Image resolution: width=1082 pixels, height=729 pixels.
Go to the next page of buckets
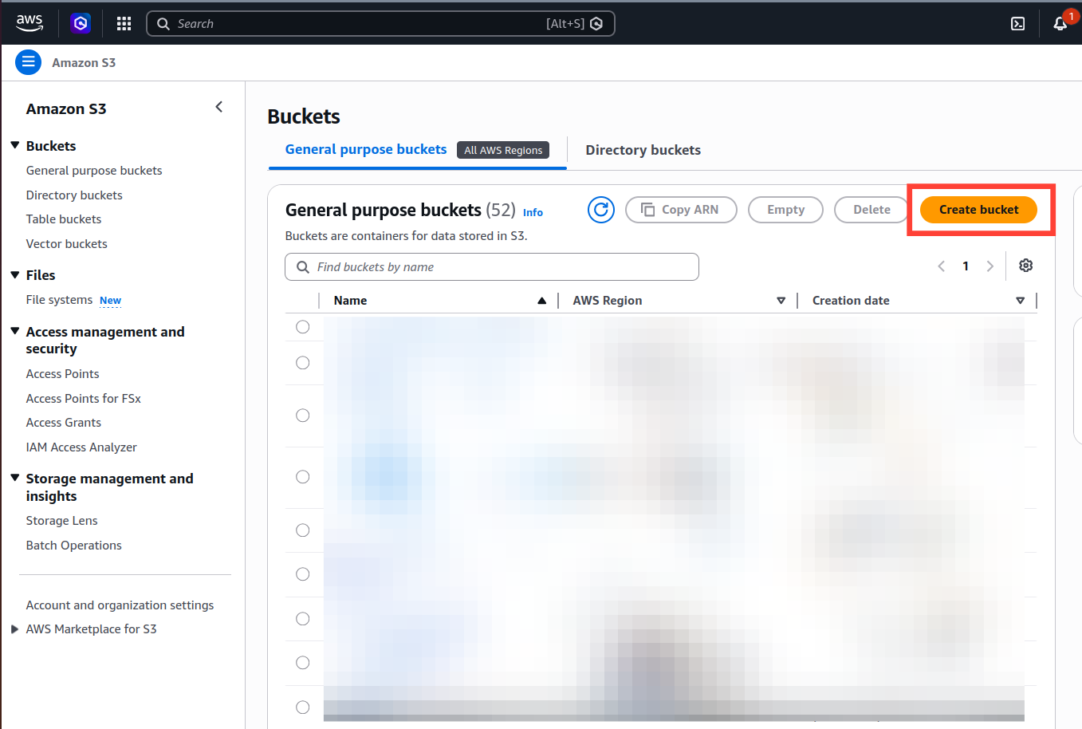click(x=990, y=266)
